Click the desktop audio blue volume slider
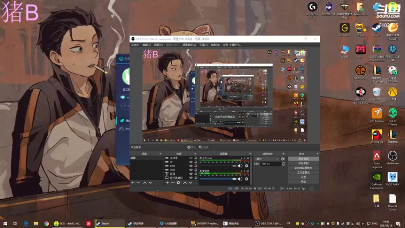 [218, 179]
